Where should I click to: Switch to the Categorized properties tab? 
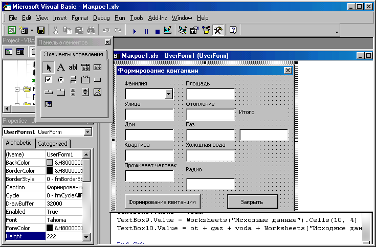click(x=53, y=144)
